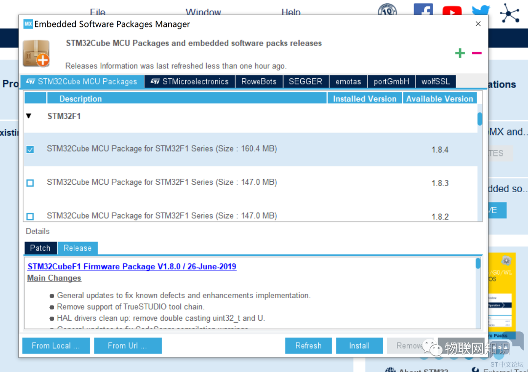Screen dimensions: 528x372
Task: Open the RoweBots tab
Action: [259, 82]
